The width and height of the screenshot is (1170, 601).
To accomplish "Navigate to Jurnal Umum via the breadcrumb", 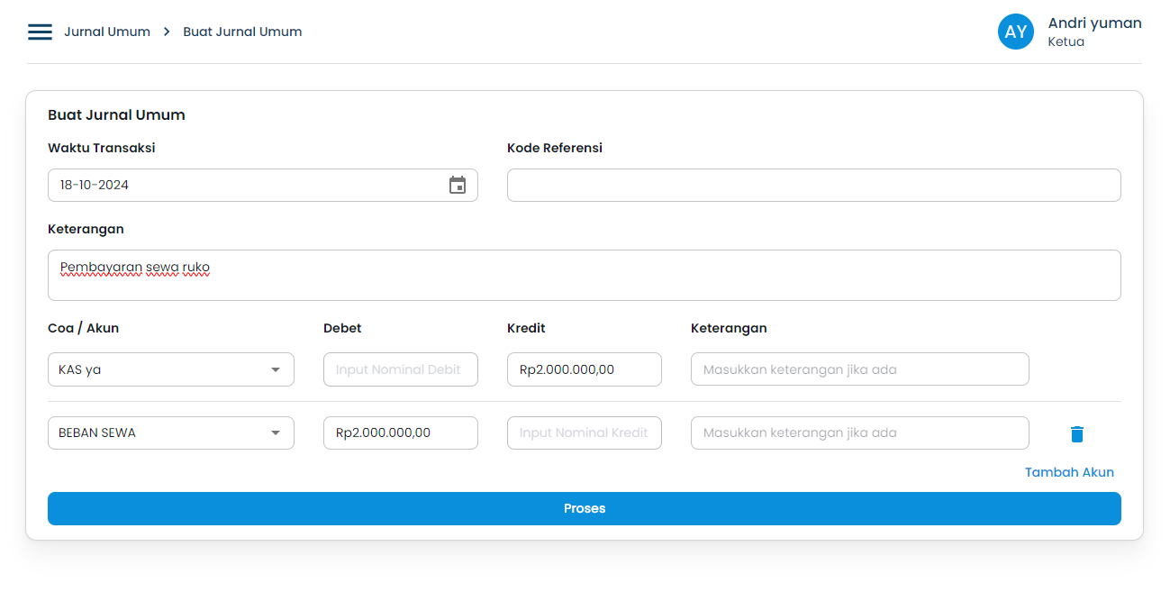I will [107, 31].
